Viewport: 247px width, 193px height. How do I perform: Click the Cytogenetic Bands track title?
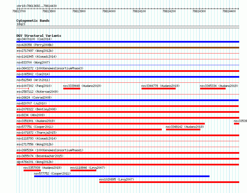tap(33, 21)
